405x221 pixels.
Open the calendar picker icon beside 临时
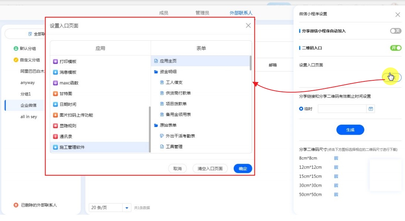point(371,109)
